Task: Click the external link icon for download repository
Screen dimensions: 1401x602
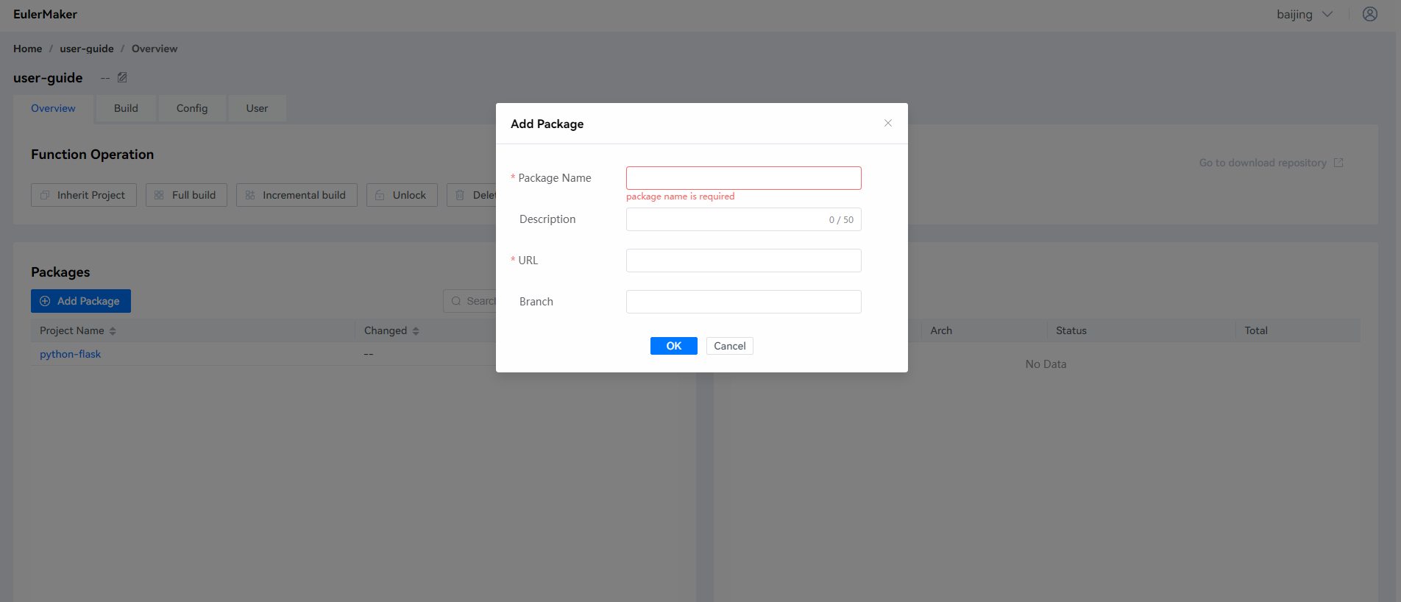Action: pyautogui.click(x=1338, y=163)
